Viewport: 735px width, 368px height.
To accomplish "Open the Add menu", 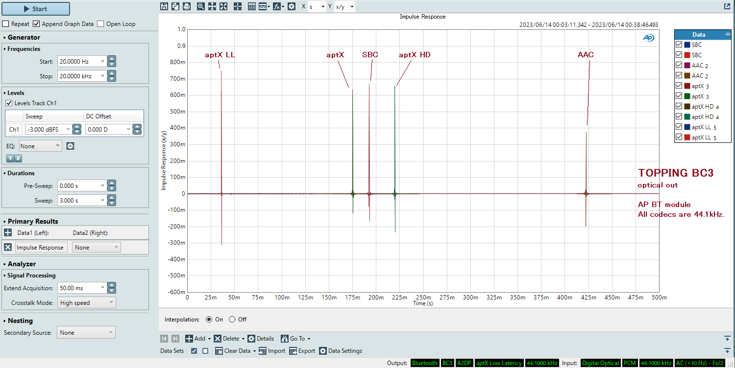I will 198,339.
